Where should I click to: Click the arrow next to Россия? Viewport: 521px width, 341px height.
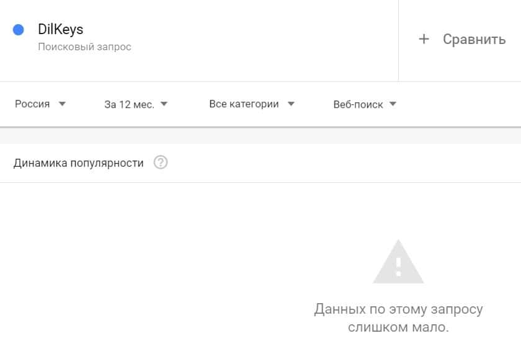point(62,104)
